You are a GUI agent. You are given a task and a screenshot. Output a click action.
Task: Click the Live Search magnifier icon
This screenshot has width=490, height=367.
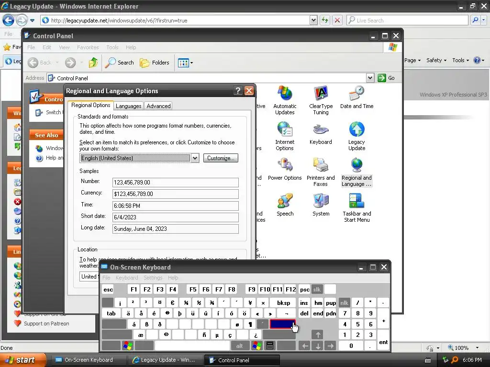(475, 20)
